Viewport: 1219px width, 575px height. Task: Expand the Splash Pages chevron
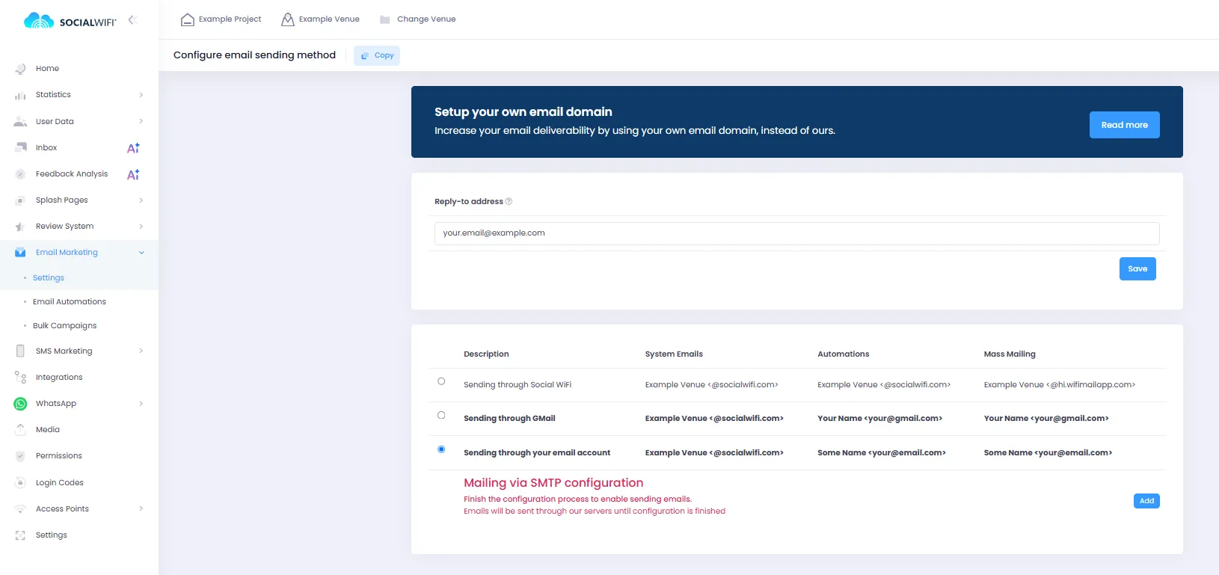click(141, 200)
